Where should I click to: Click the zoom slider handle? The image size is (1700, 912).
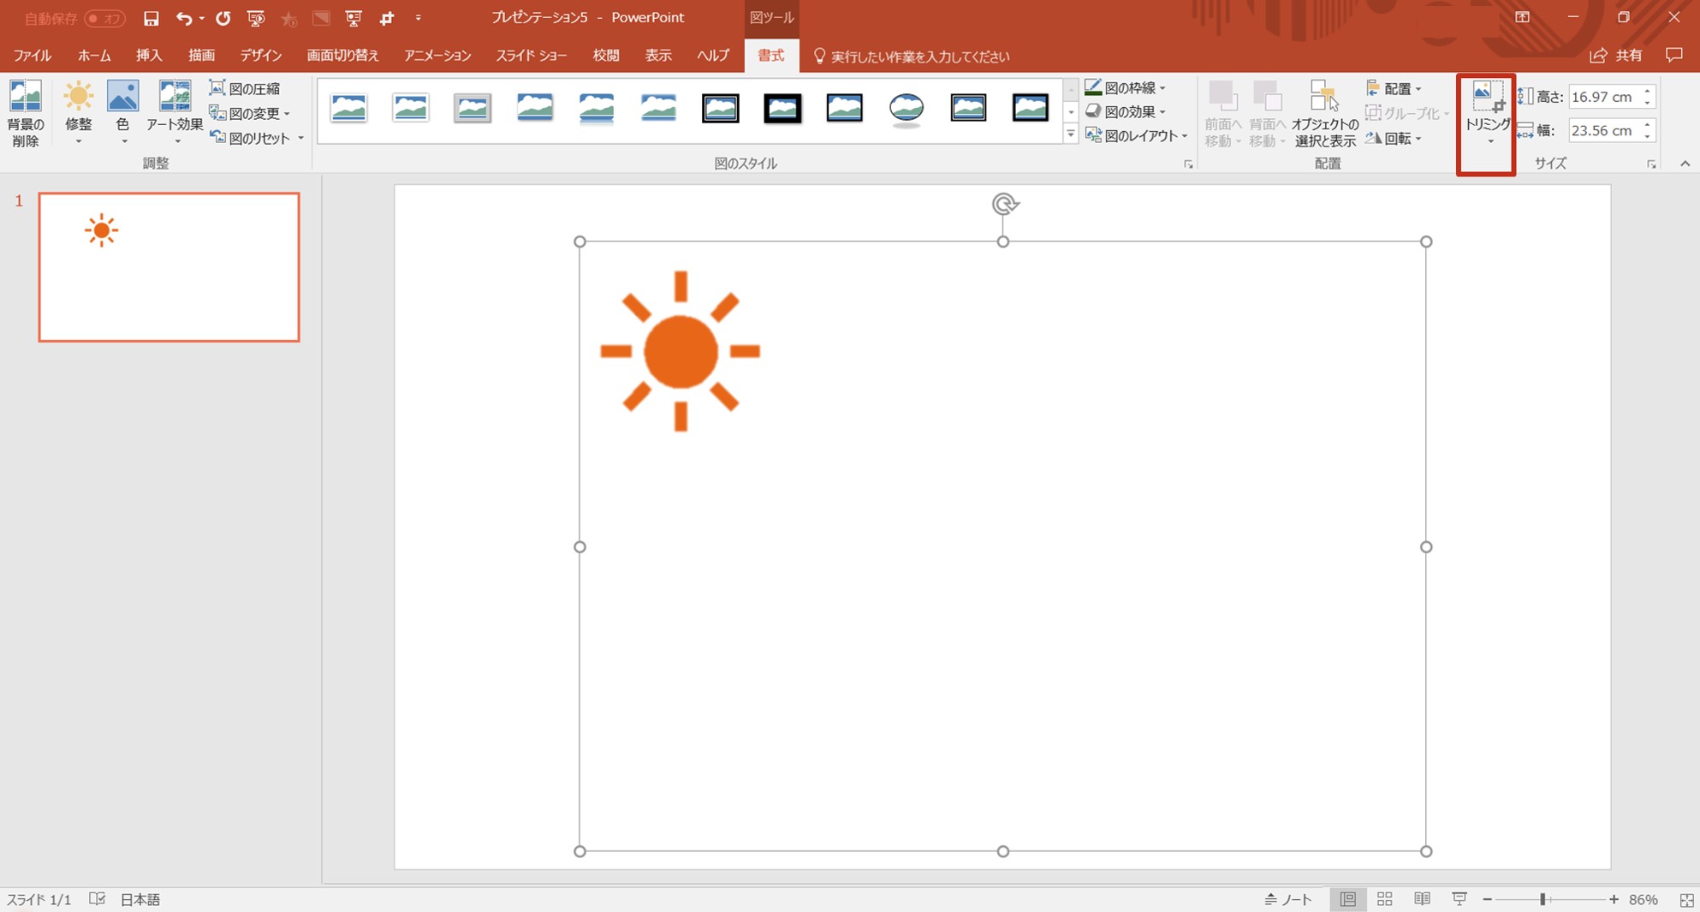[1542, 899]
